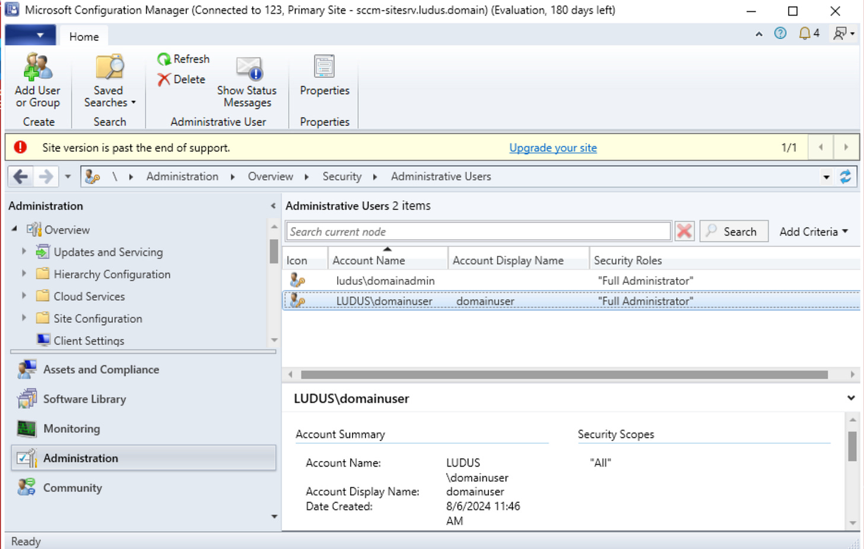Navigate back with the left arrow
This screenshot has height=549, width=864.
click(20, 176)
